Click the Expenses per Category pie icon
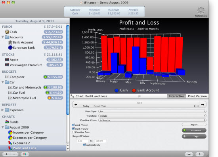 10,138
